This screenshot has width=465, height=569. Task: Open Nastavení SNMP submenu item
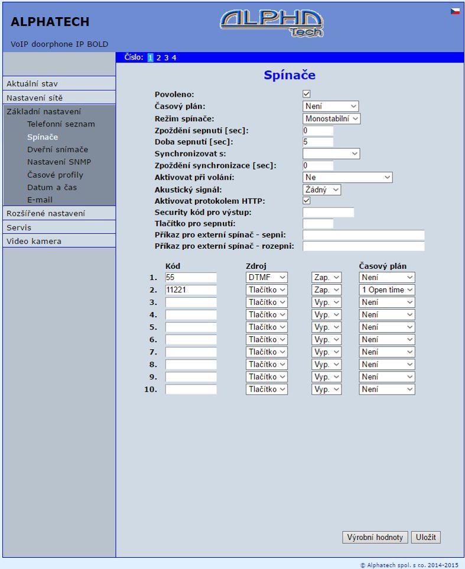(x=59, y=162)
